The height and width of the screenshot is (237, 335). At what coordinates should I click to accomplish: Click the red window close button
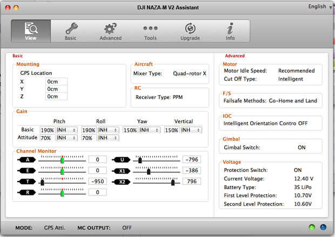pyautogui.click(x=6, y=8)
